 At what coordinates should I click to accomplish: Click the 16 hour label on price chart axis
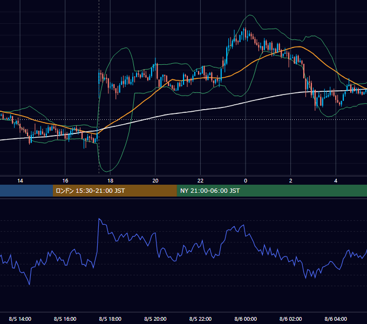click(x=65, y=181)
